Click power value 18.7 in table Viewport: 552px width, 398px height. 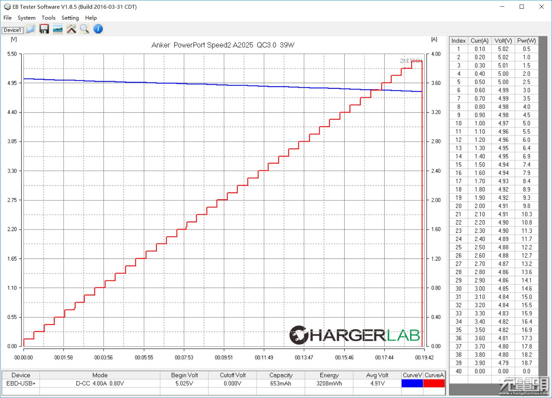tap(527, 363)
